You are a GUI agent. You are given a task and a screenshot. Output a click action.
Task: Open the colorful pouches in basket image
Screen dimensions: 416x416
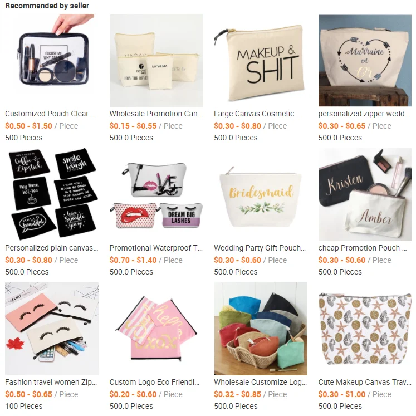point(261,329)
